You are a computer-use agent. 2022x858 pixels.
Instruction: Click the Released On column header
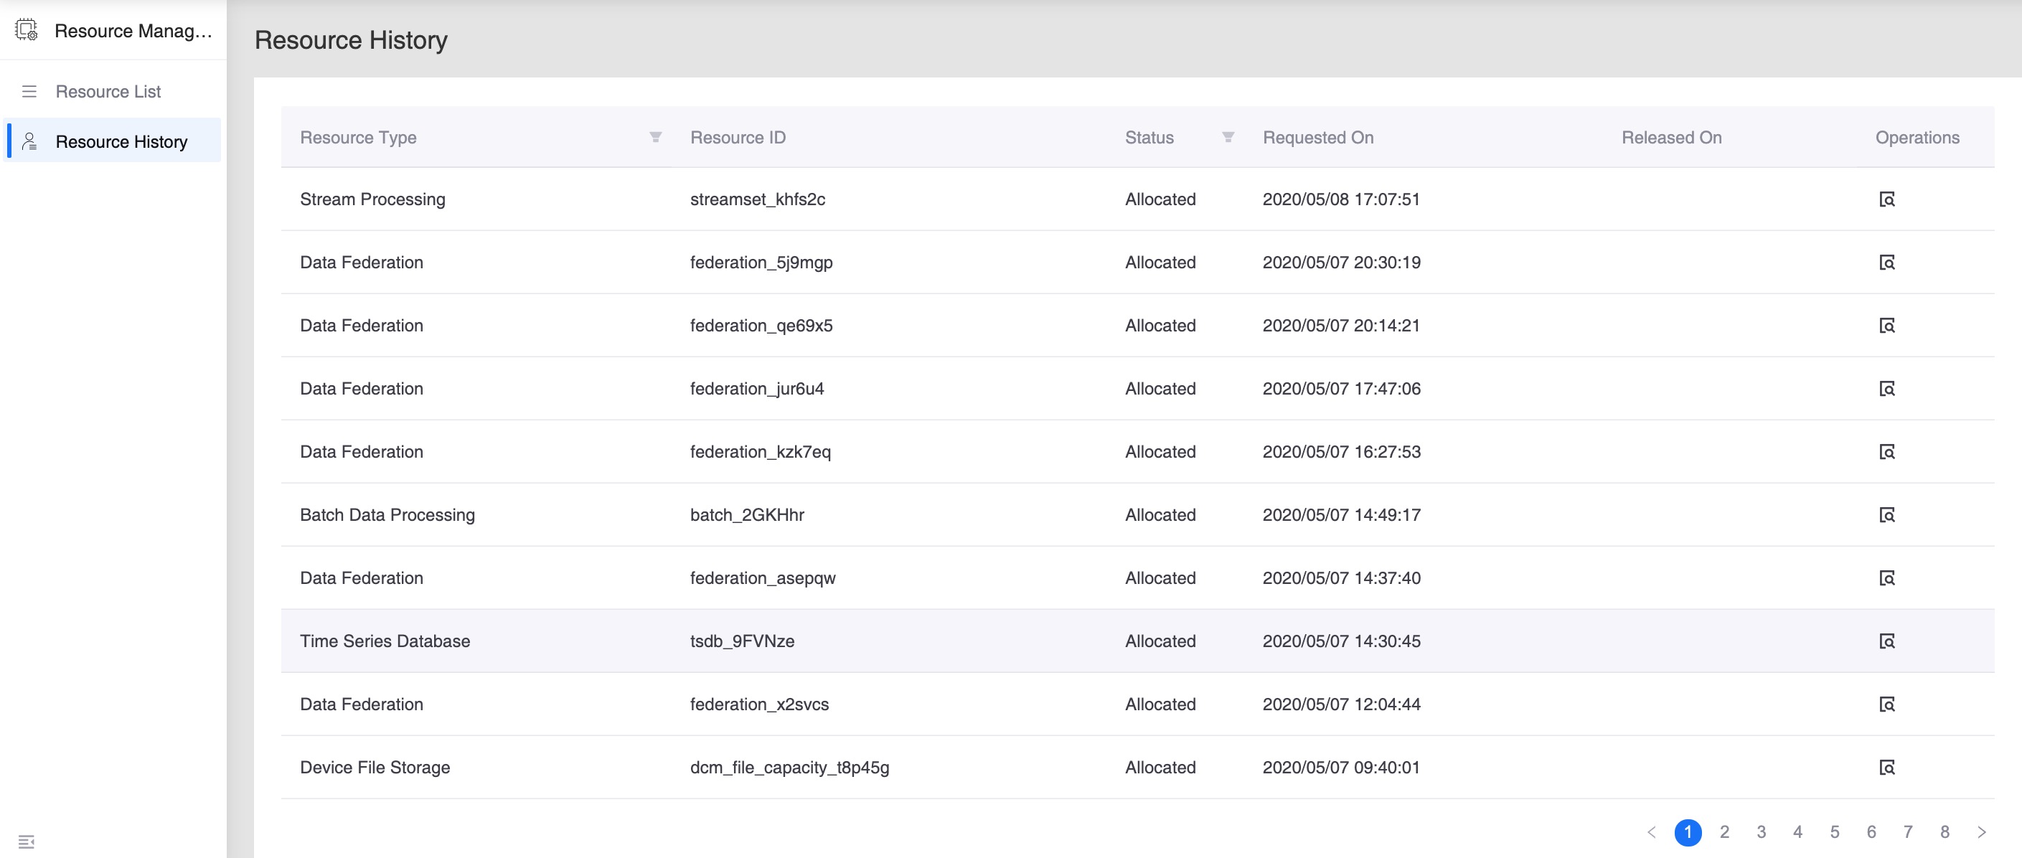tap(1671, 137)
